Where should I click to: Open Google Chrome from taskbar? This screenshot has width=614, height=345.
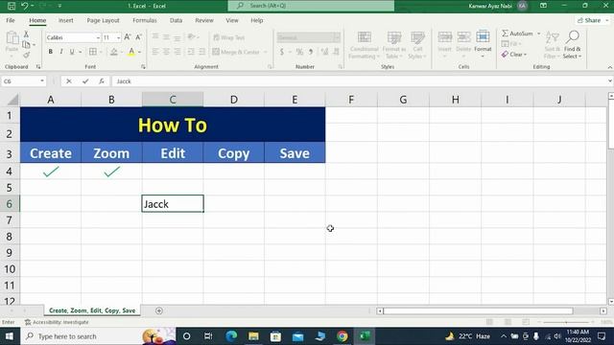pyautogui.click(x=342, y=336)
